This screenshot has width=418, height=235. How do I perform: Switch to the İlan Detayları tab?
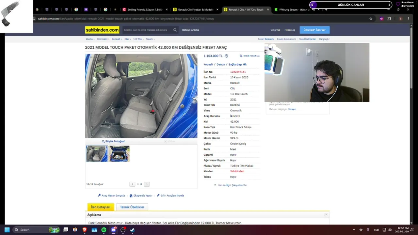(x=101, y=207)
